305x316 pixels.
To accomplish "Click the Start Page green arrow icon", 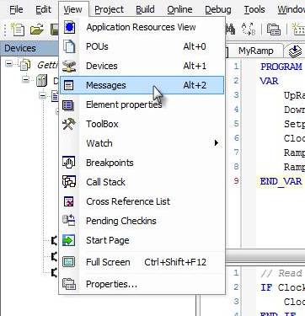I will [69, 240].
